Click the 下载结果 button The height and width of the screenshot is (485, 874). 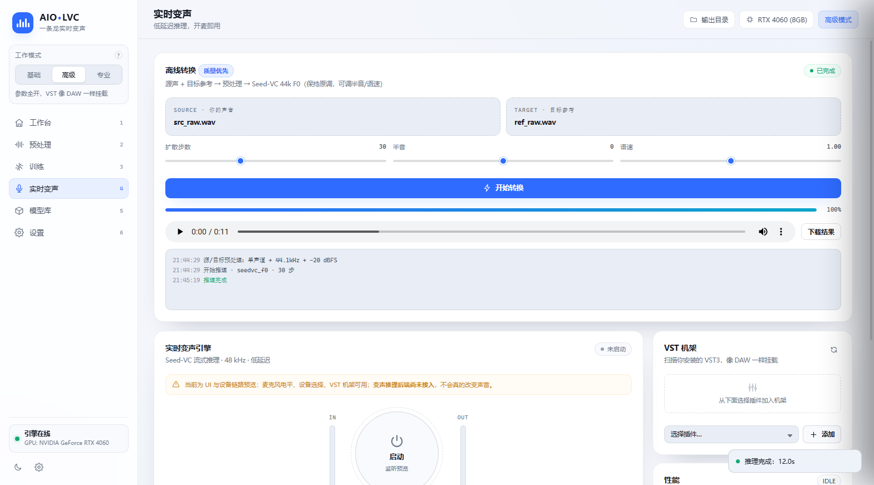821,232
